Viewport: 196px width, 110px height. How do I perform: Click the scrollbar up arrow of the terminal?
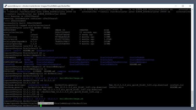tap(192, 9)
